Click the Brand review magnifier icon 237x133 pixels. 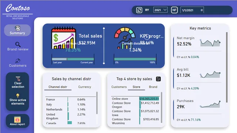point(18,44)
